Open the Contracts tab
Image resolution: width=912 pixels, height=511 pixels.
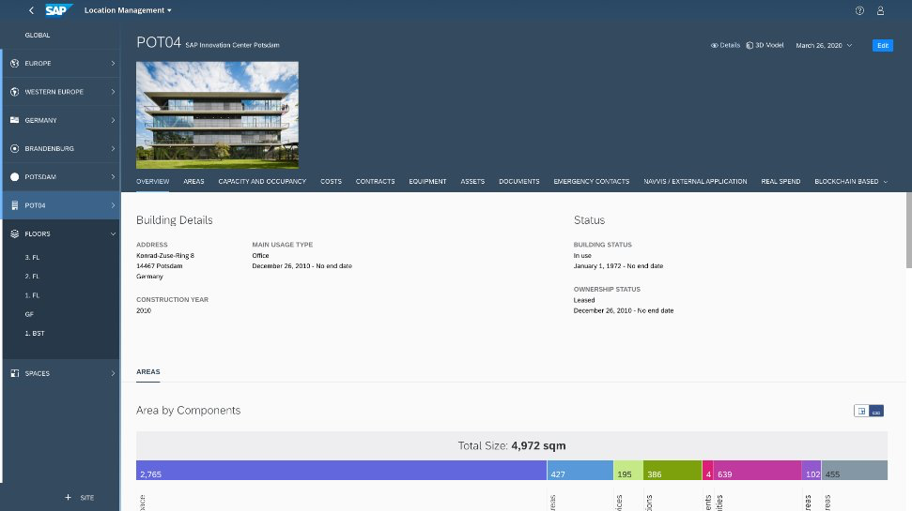[x=375, y=182]
